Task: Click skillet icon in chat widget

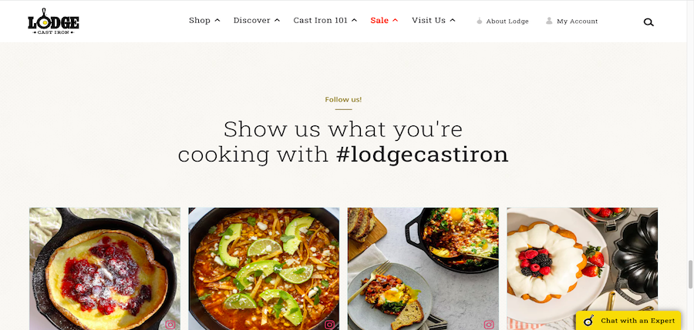Action: (x=588, y=320)
